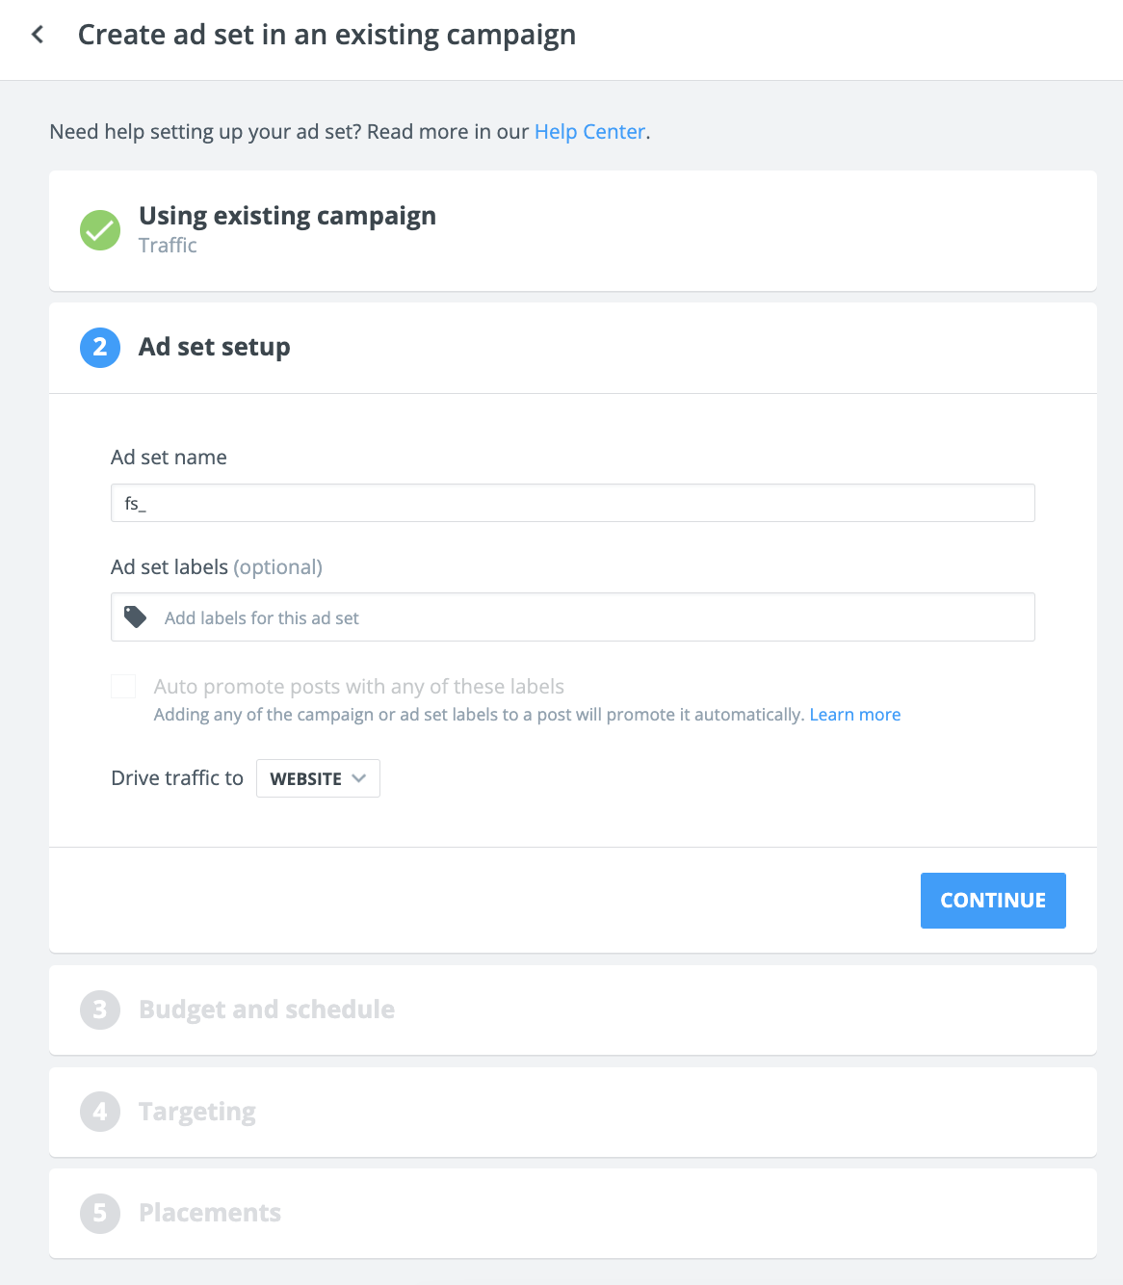Screen dimensions: 1123x1285
Task: Focus the Add labels for this ad set field
Action: coord(573,617)
